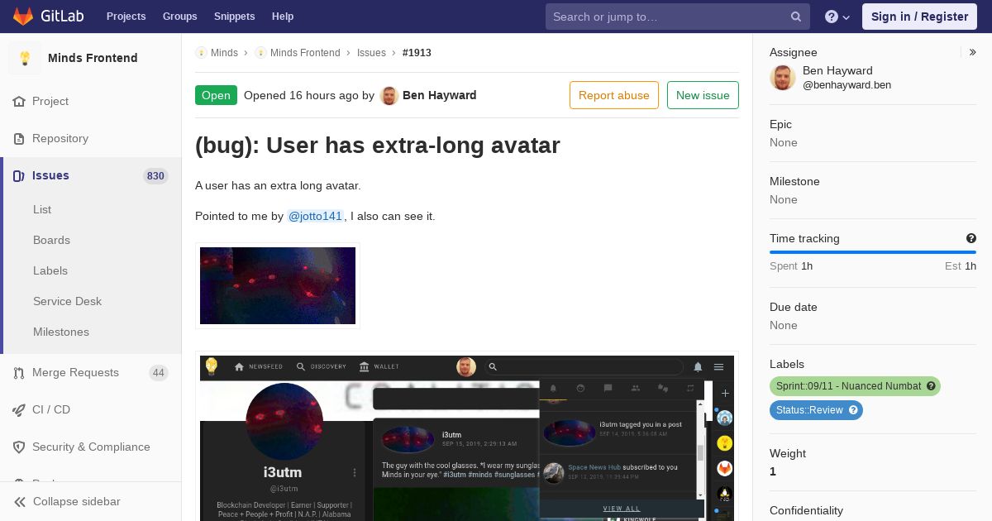Go to Snippets in top navigation
Viewport: 992px width, 521px height.
234,17
